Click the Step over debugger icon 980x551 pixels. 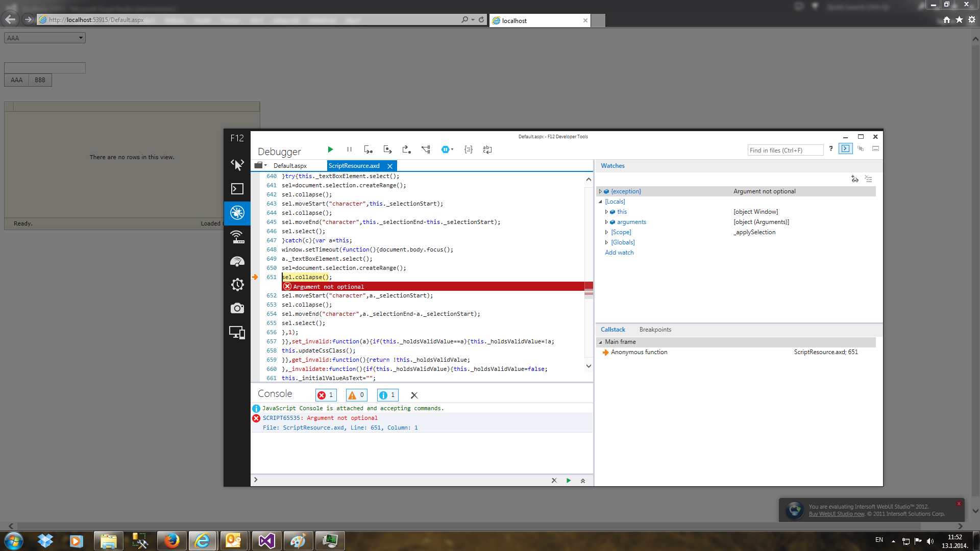387,149
